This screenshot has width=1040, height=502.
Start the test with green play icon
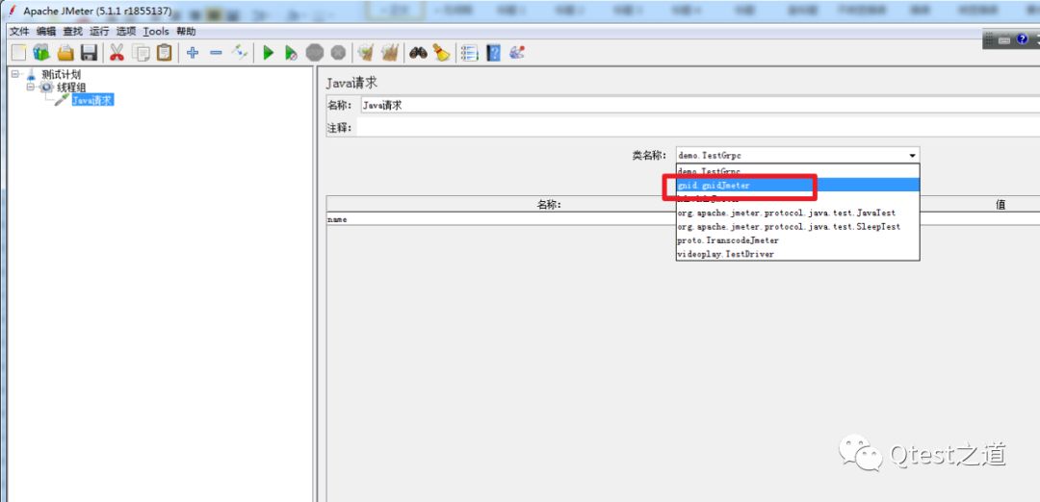coord(268,52)
